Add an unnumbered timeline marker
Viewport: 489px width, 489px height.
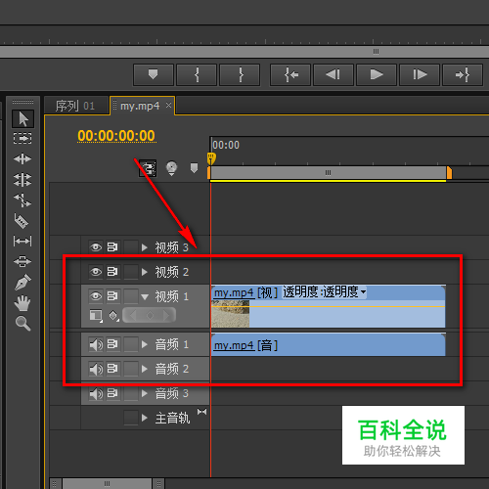pyautogui.click(x=194, y=168)
